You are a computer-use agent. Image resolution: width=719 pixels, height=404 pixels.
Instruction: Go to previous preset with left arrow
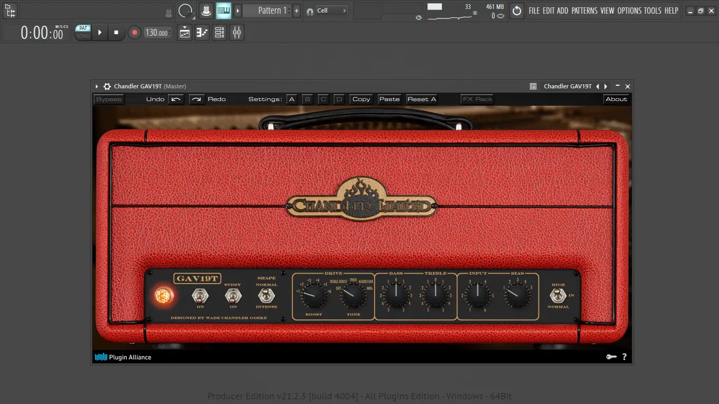point(597,86)
